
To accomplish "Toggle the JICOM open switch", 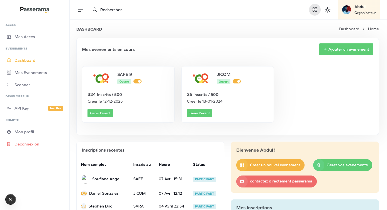I will point(237,81).
